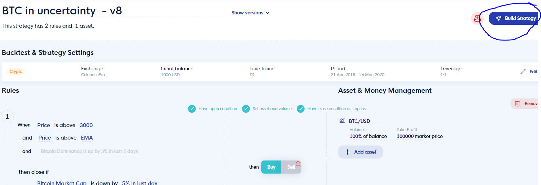Click the pencil Edit icon in settings
Viewport: 541px width, 185px height.
[523, 72]
